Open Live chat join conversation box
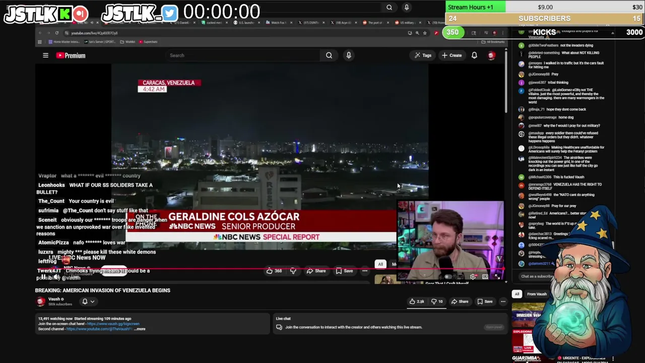 click(x=389, y=323)
